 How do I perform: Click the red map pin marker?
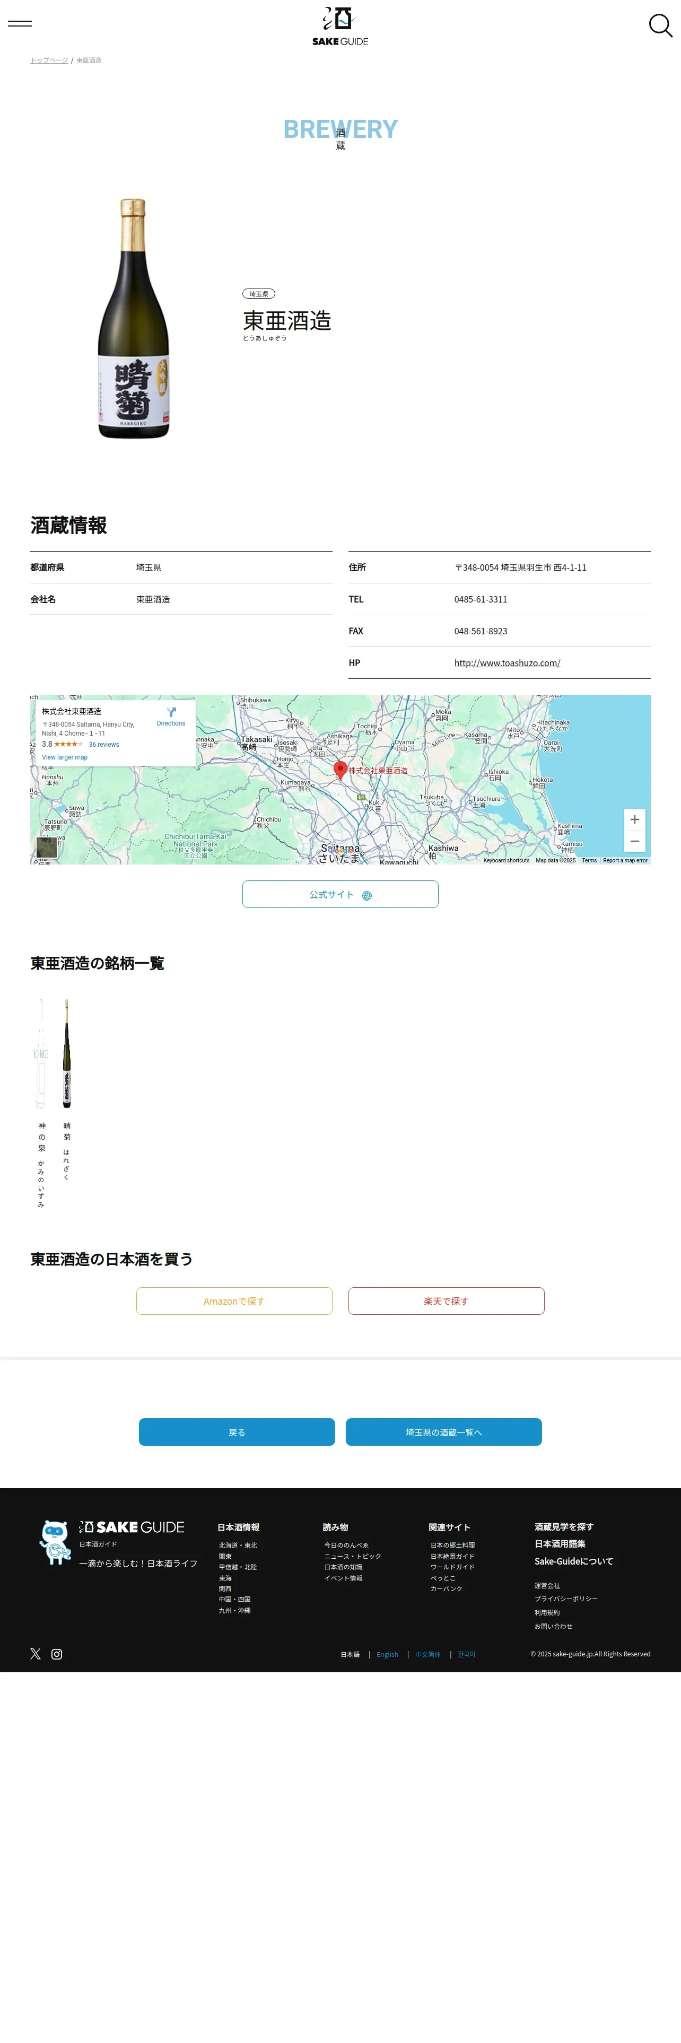pos(340,769)
